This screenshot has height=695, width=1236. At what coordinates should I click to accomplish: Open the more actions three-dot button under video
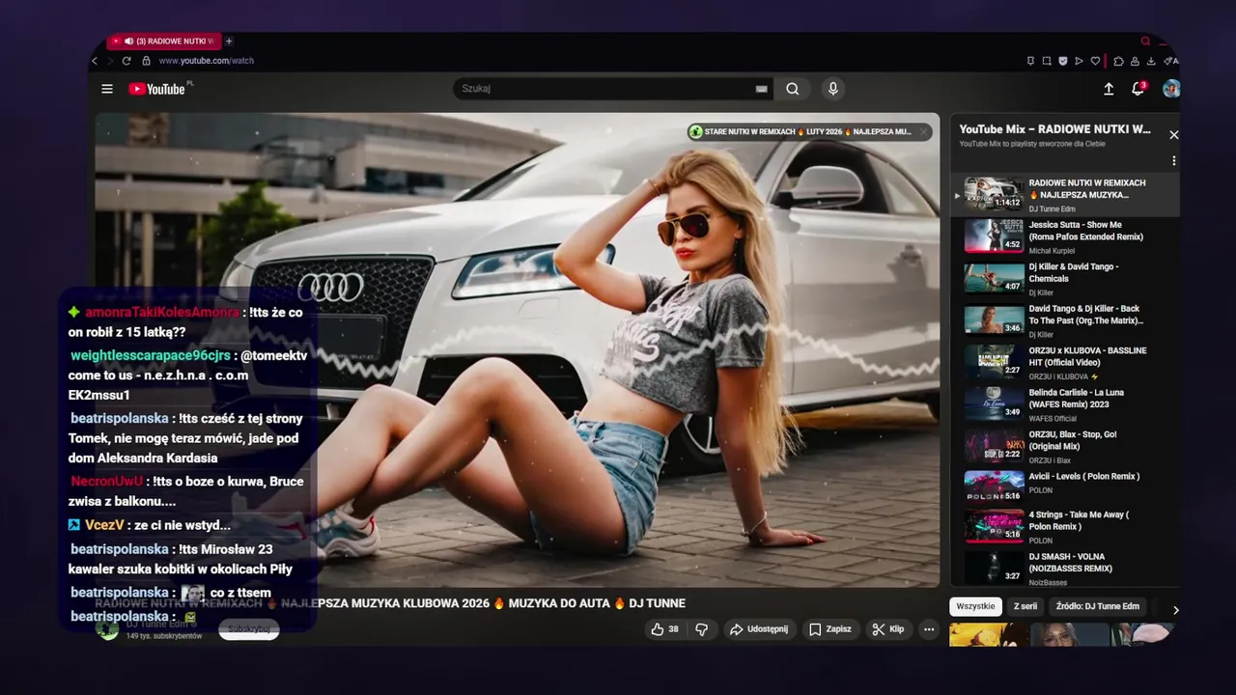(x=929, y=628)
